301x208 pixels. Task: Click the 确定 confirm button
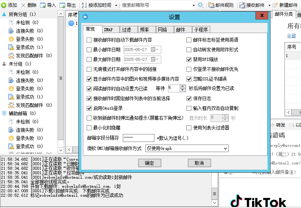point(149,163)
